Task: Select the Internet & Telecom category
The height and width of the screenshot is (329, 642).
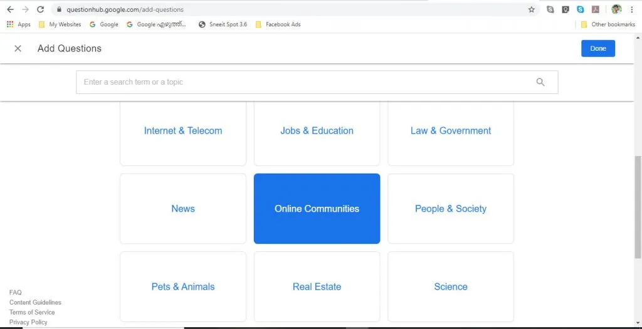Action: point(183,131)
